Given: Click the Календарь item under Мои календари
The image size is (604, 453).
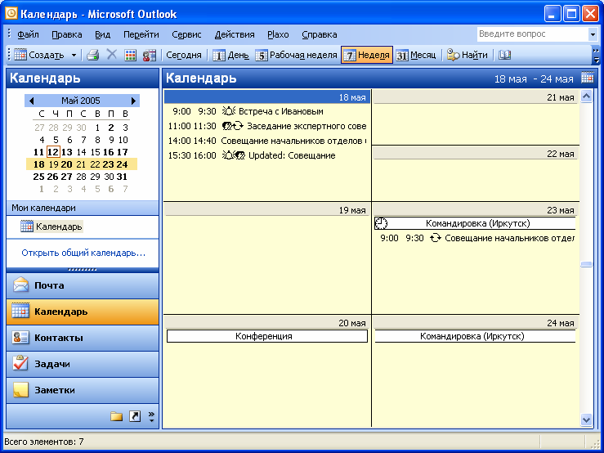Looking at the screenshot, I should (51, 226).
